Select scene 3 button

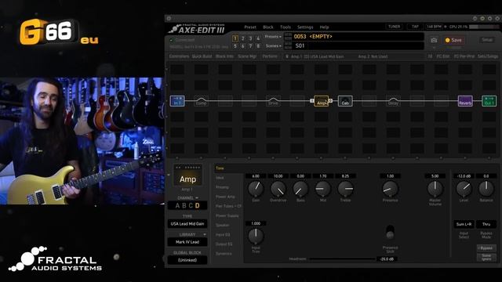point(251,38)
